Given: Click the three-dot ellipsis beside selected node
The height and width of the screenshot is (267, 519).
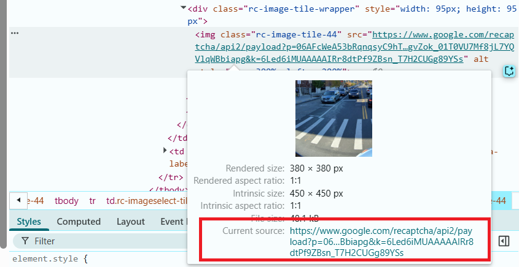Looking at the screenshot, I should tap(15, 33).
